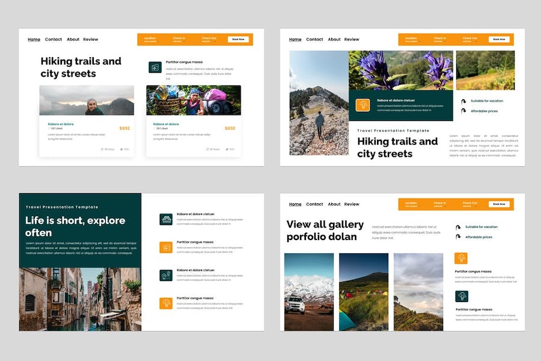The width and height of the screenshot is (541, 361).
Task: Open the Location dropdown on top-left slide
Action: [x=150, y=39]
